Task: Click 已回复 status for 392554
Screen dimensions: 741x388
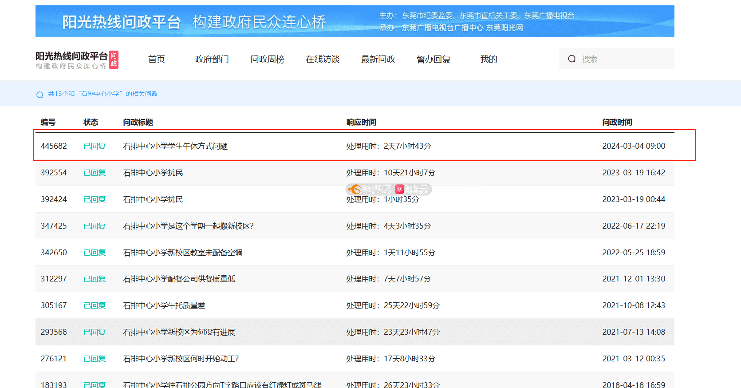Action: pyautogui.click(x=95, y=173)
